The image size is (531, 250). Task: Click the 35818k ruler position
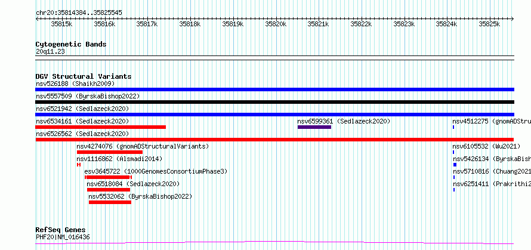(x=190, y=24)
